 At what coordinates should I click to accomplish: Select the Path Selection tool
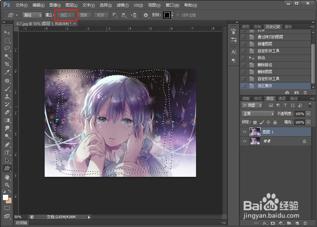pyautogui.click(x=7, y=160)
